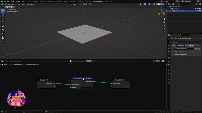
Task: Open the Edit menu
Action: 8,1
